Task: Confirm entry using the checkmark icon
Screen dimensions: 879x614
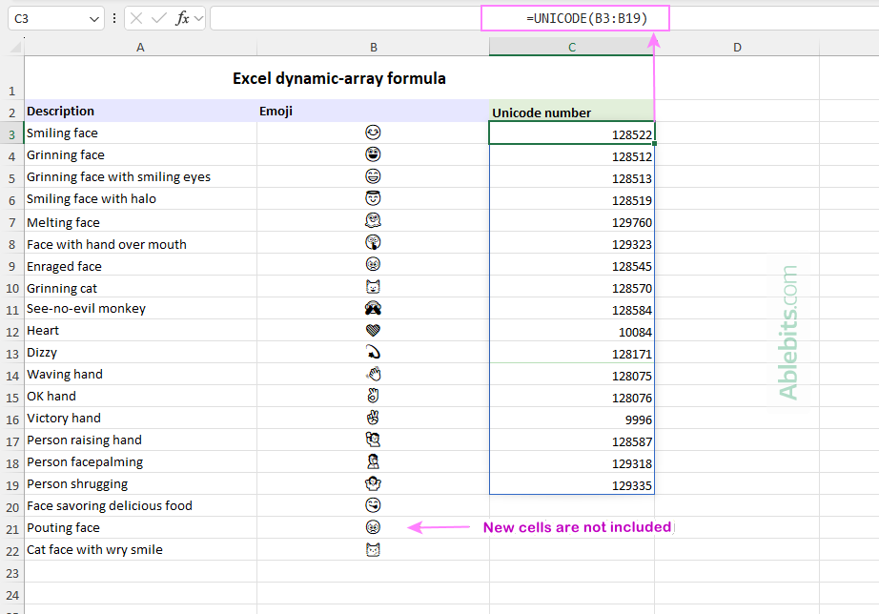Action: tap(157, 17)
